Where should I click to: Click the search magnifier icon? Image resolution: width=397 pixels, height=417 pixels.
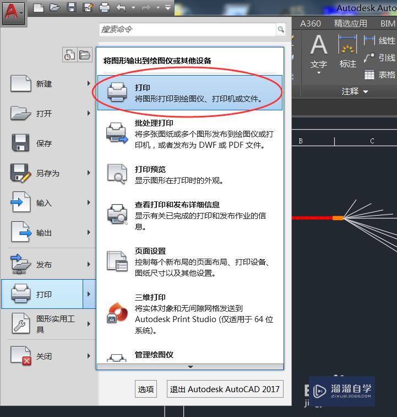[281, 30]
